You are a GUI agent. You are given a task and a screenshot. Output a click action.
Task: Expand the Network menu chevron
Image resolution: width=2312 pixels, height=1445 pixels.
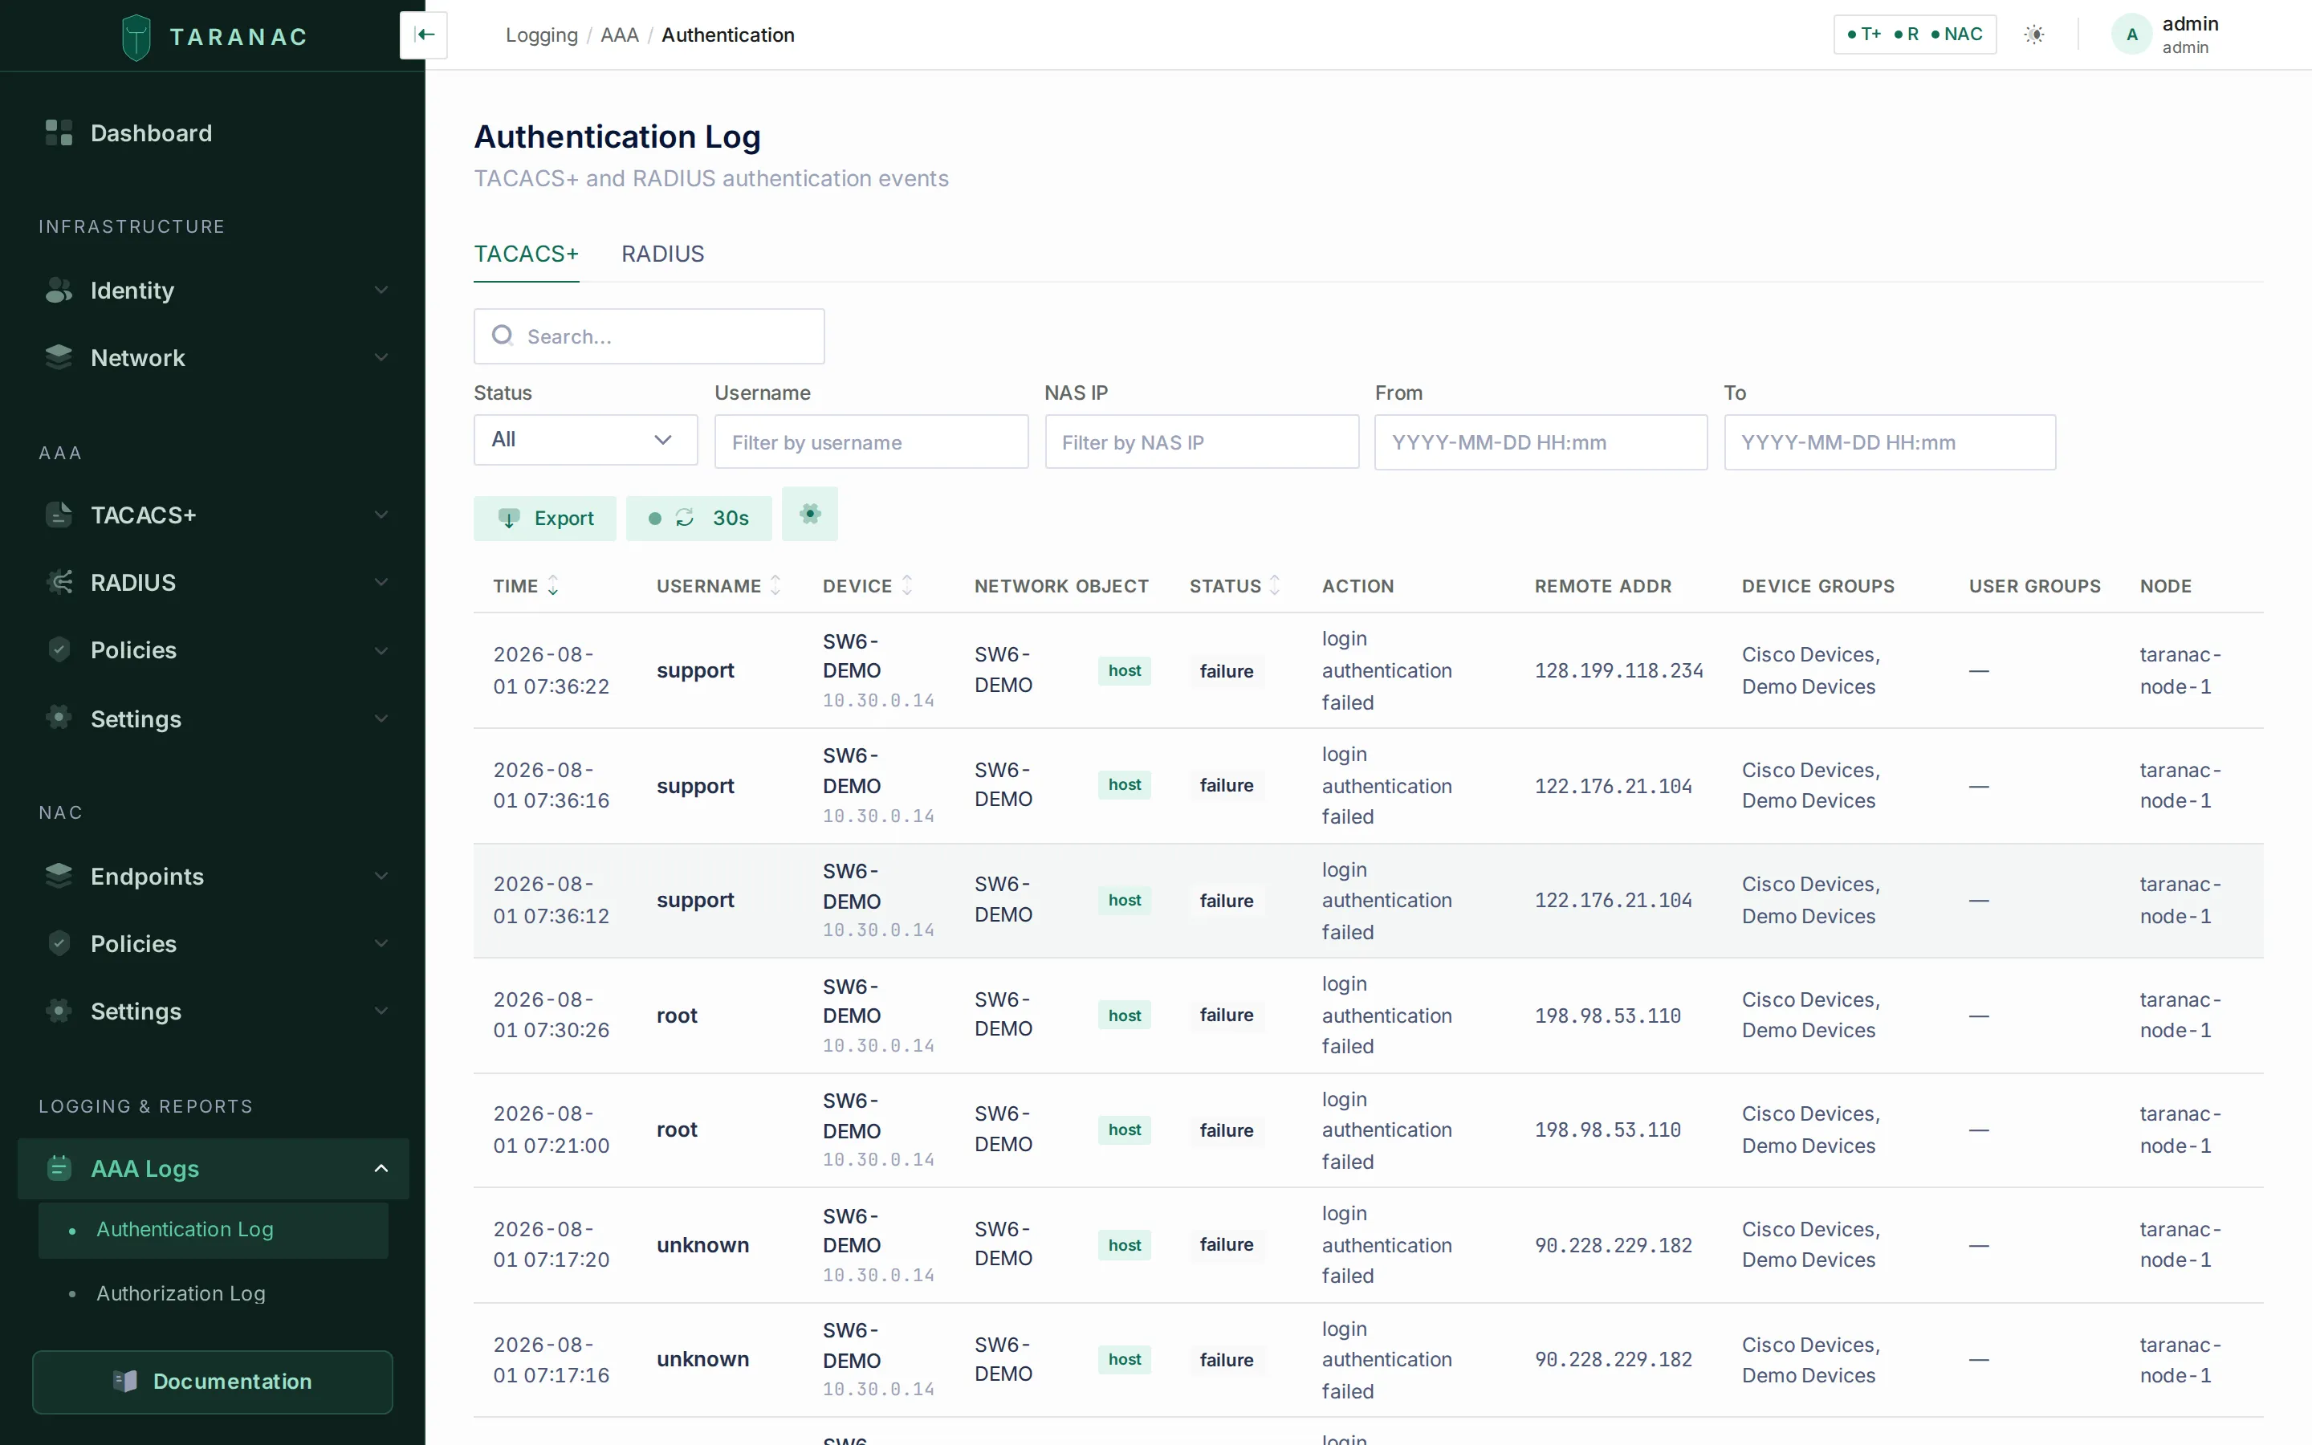pyautogui.click(x=381, y=357)
